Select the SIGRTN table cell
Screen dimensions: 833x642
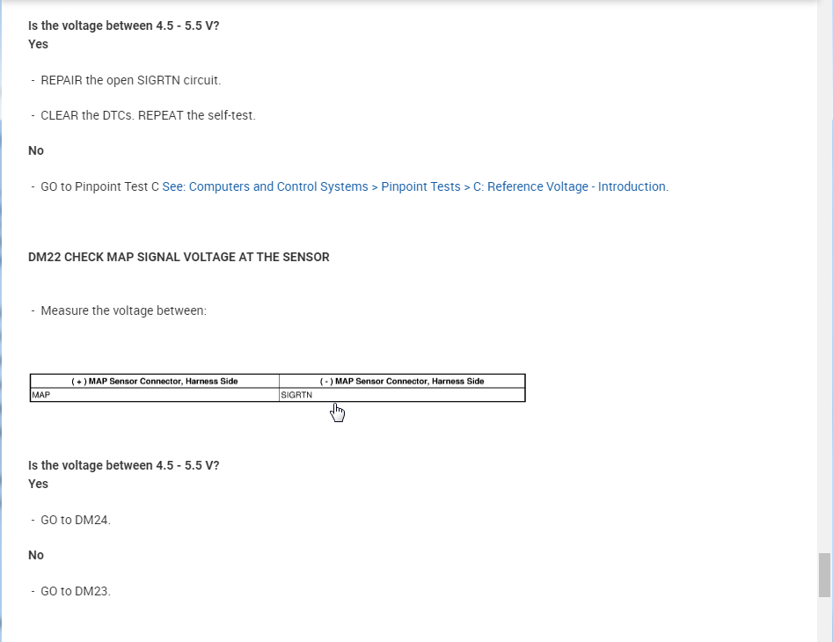pos(401,396)
